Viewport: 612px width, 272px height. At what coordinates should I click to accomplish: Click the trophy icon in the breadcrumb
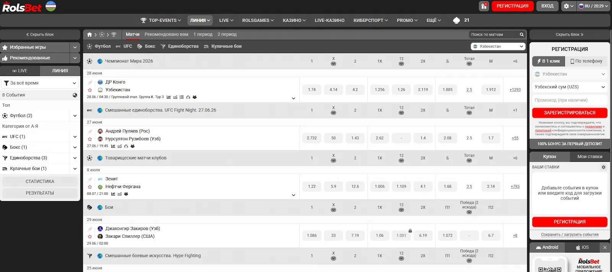(114, 34)
